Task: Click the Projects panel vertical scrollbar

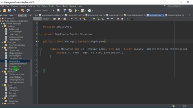Action: pyautogui.click(x=31, y=73)
